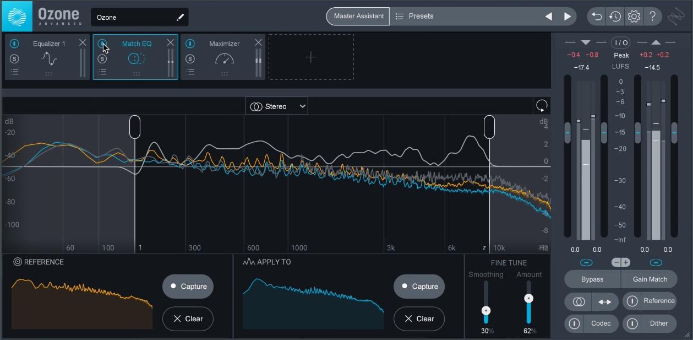
Task: Open settings gear icon
Action: pyautogui.click(x=634, y=17)
